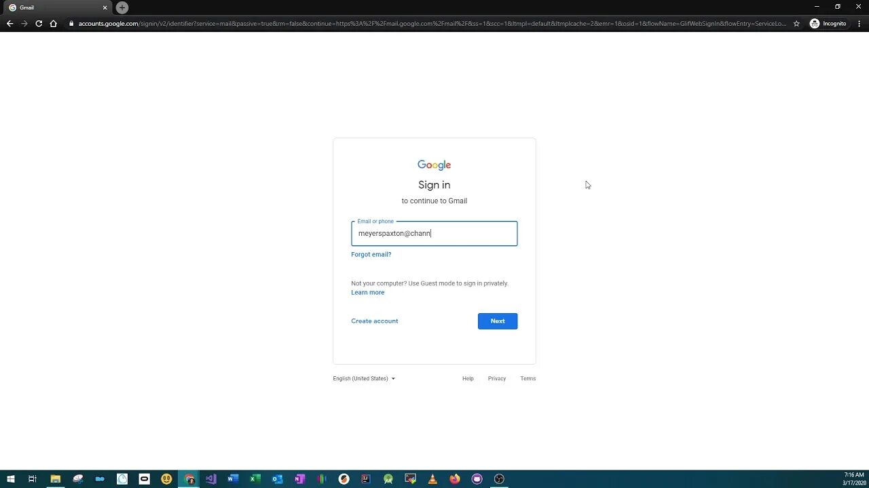The image size is (869, 488).
Task: Reload the current page
Action: tap(39, 23)
